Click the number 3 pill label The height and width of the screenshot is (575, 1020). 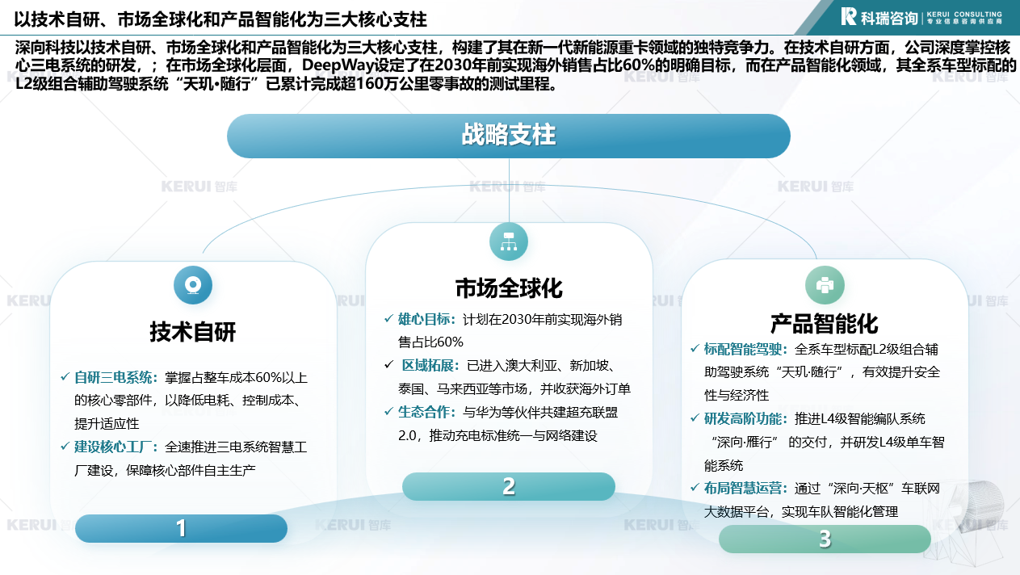click(825, 539)
